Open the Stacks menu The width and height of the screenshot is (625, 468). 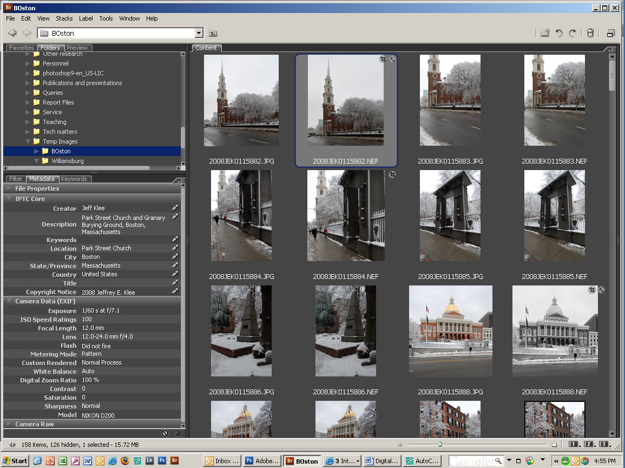[x=64, y=18]
